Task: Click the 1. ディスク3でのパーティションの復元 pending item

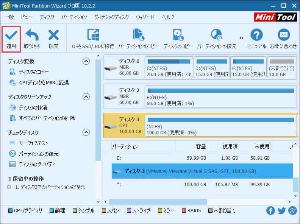Action: coord(50,187)
